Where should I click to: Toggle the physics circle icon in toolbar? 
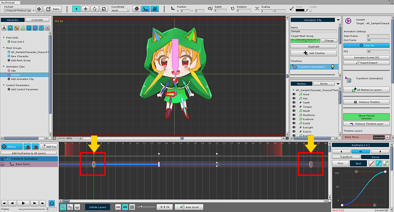coord(136,9)
